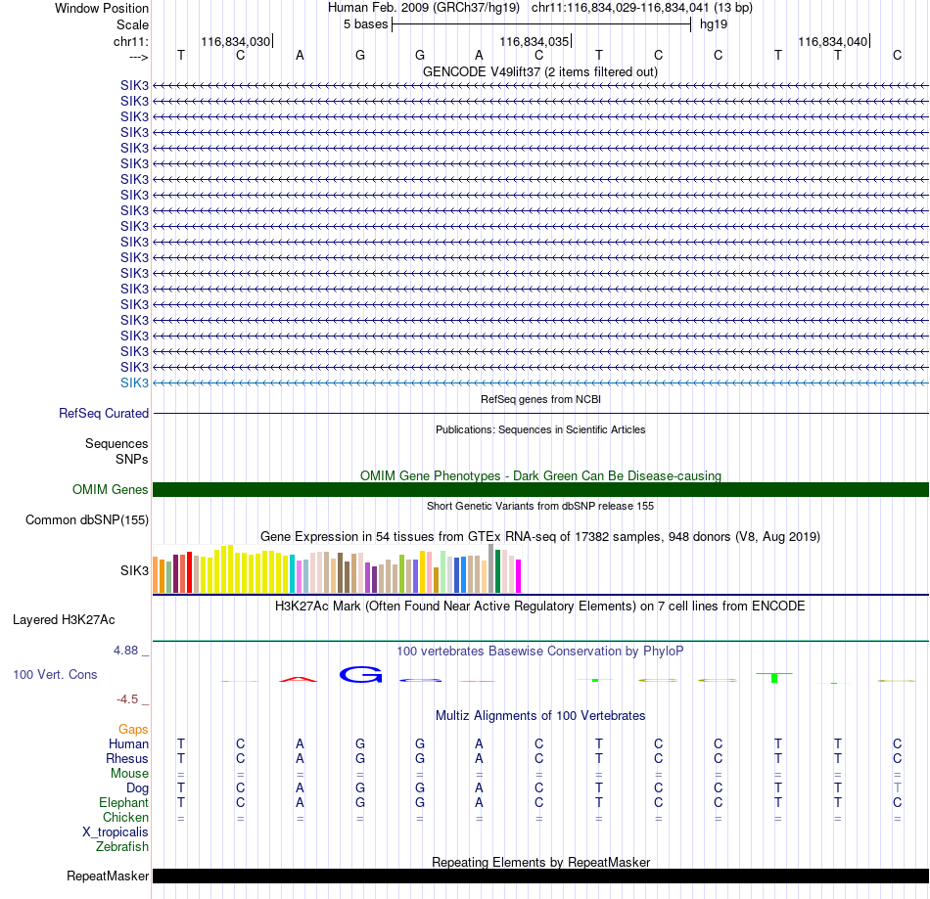The width and height of the screenshot is (930, 899).
Task: Click the red bar in GTEx chart
Action: click(x=189, y=572)
